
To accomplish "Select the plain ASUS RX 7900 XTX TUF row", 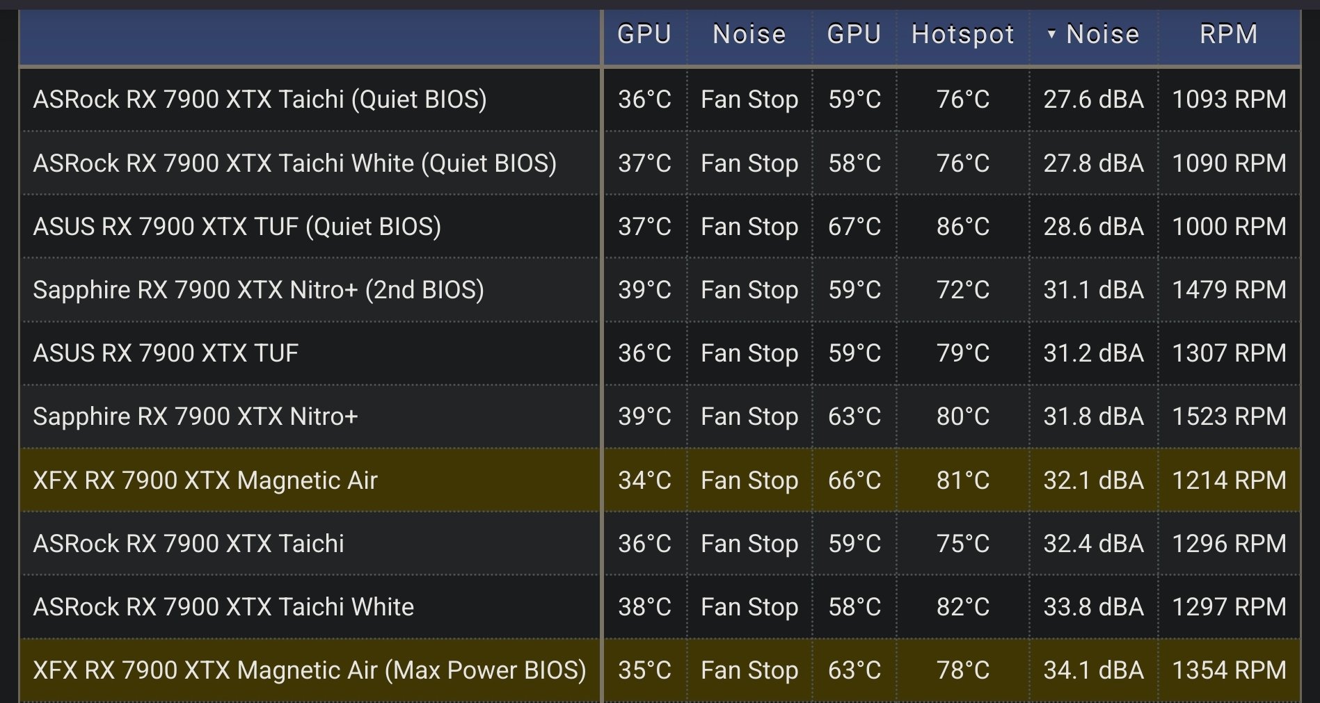I will (x=166, y=353).
